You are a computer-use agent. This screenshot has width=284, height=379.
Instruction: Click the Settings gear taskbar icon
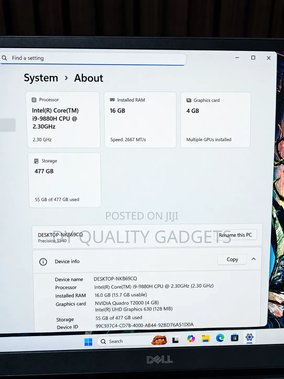pyautogui.click(x=249, y=337)
